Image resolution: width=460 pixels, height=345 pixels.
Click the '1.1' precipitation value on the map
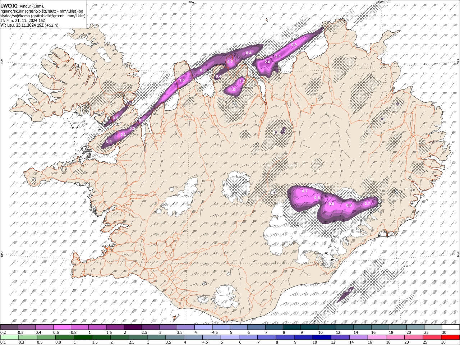278,56
